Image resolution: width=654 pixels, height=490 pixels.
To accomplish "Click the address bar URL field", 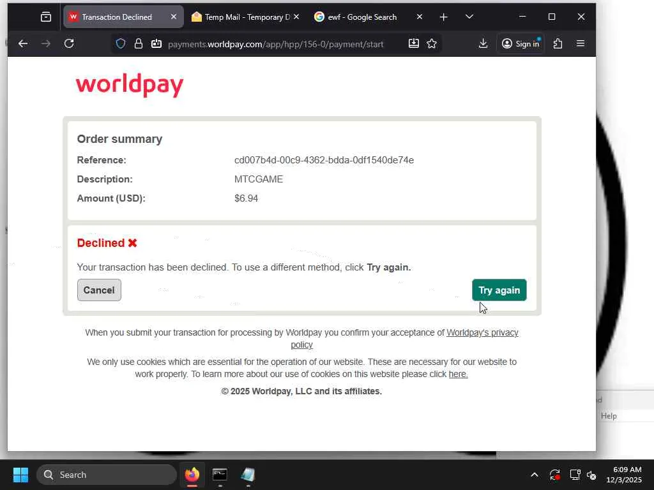I will [x=275, y=44].
